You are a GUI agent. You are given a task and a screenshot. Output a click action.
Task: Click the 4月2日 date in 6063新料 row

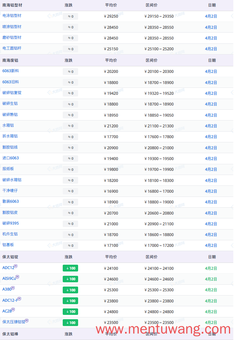pos(211,72)
